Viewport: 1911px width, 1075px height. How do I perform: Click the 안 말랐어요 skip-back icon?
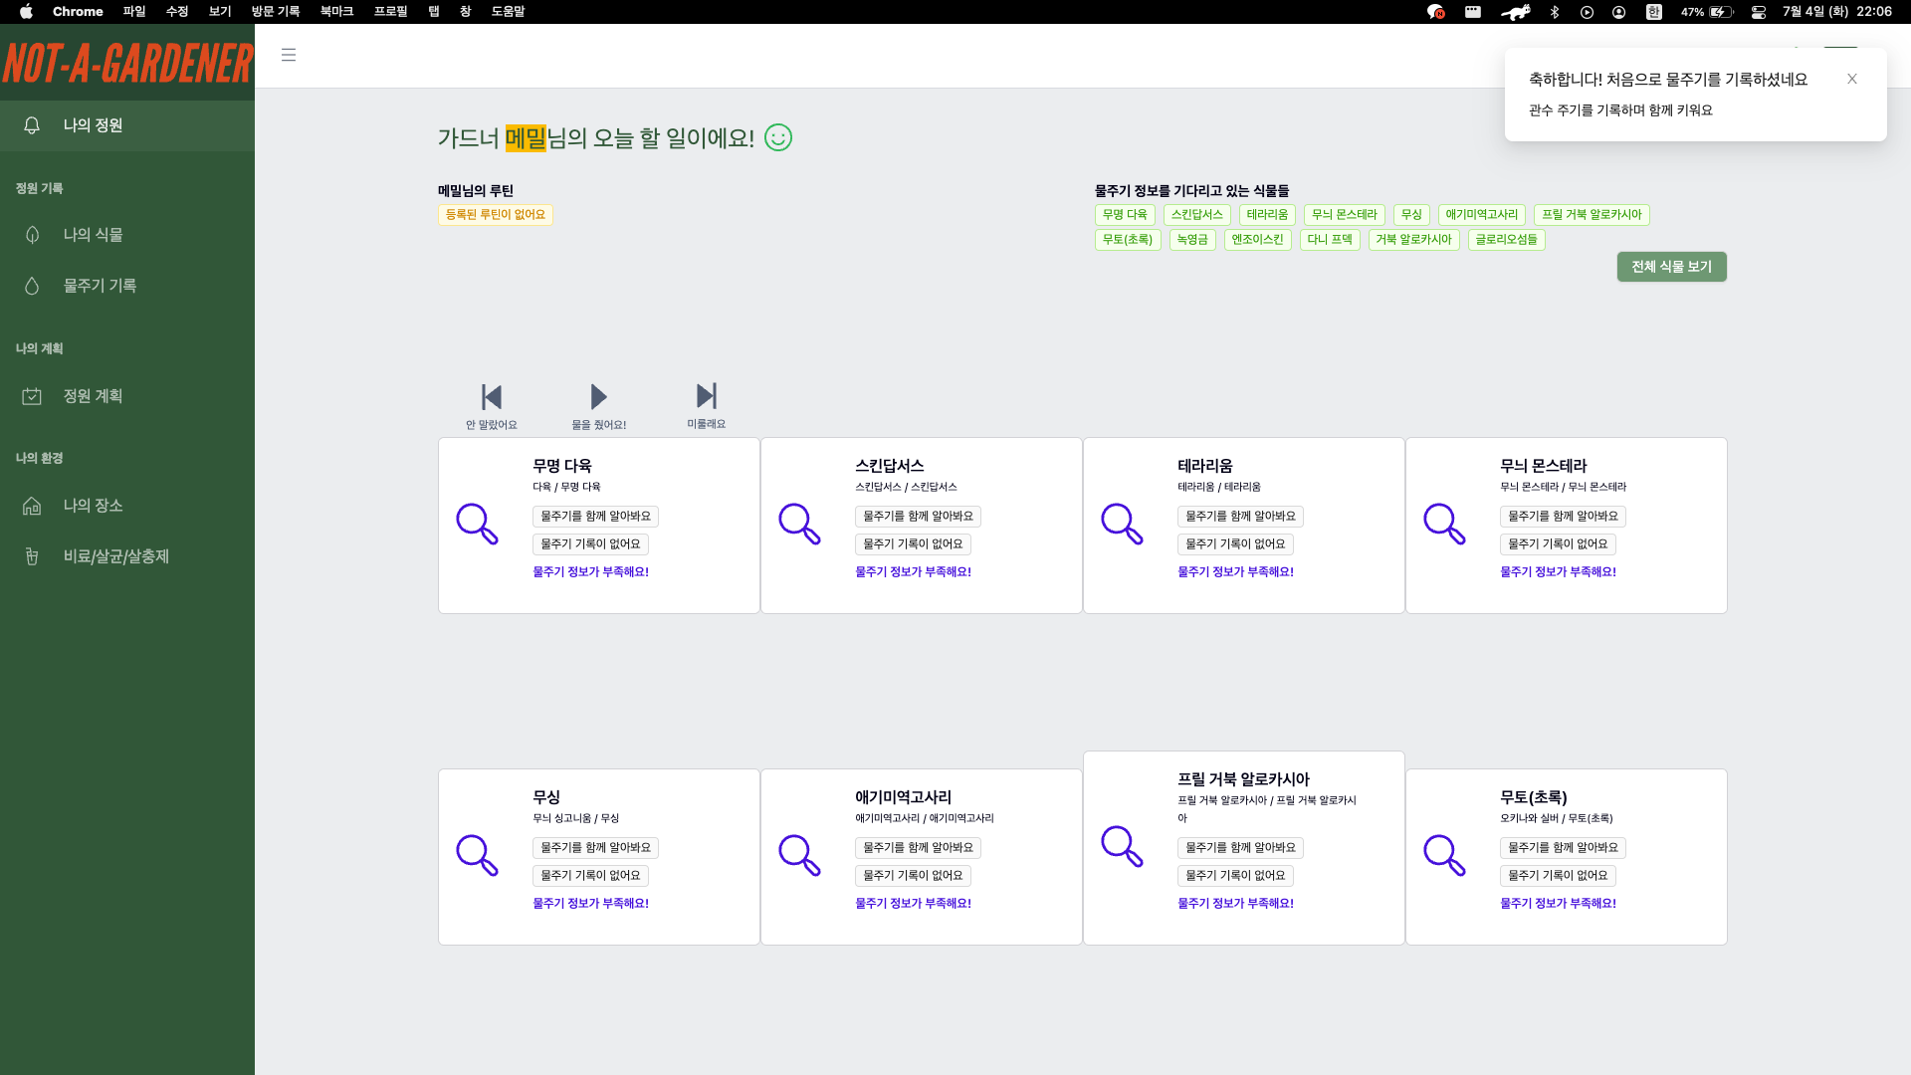(x=492, y=397)
